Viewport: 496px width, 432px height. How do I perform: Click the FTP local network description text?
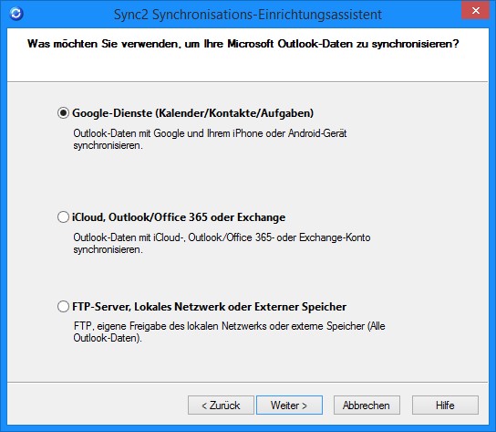point(230,332)
